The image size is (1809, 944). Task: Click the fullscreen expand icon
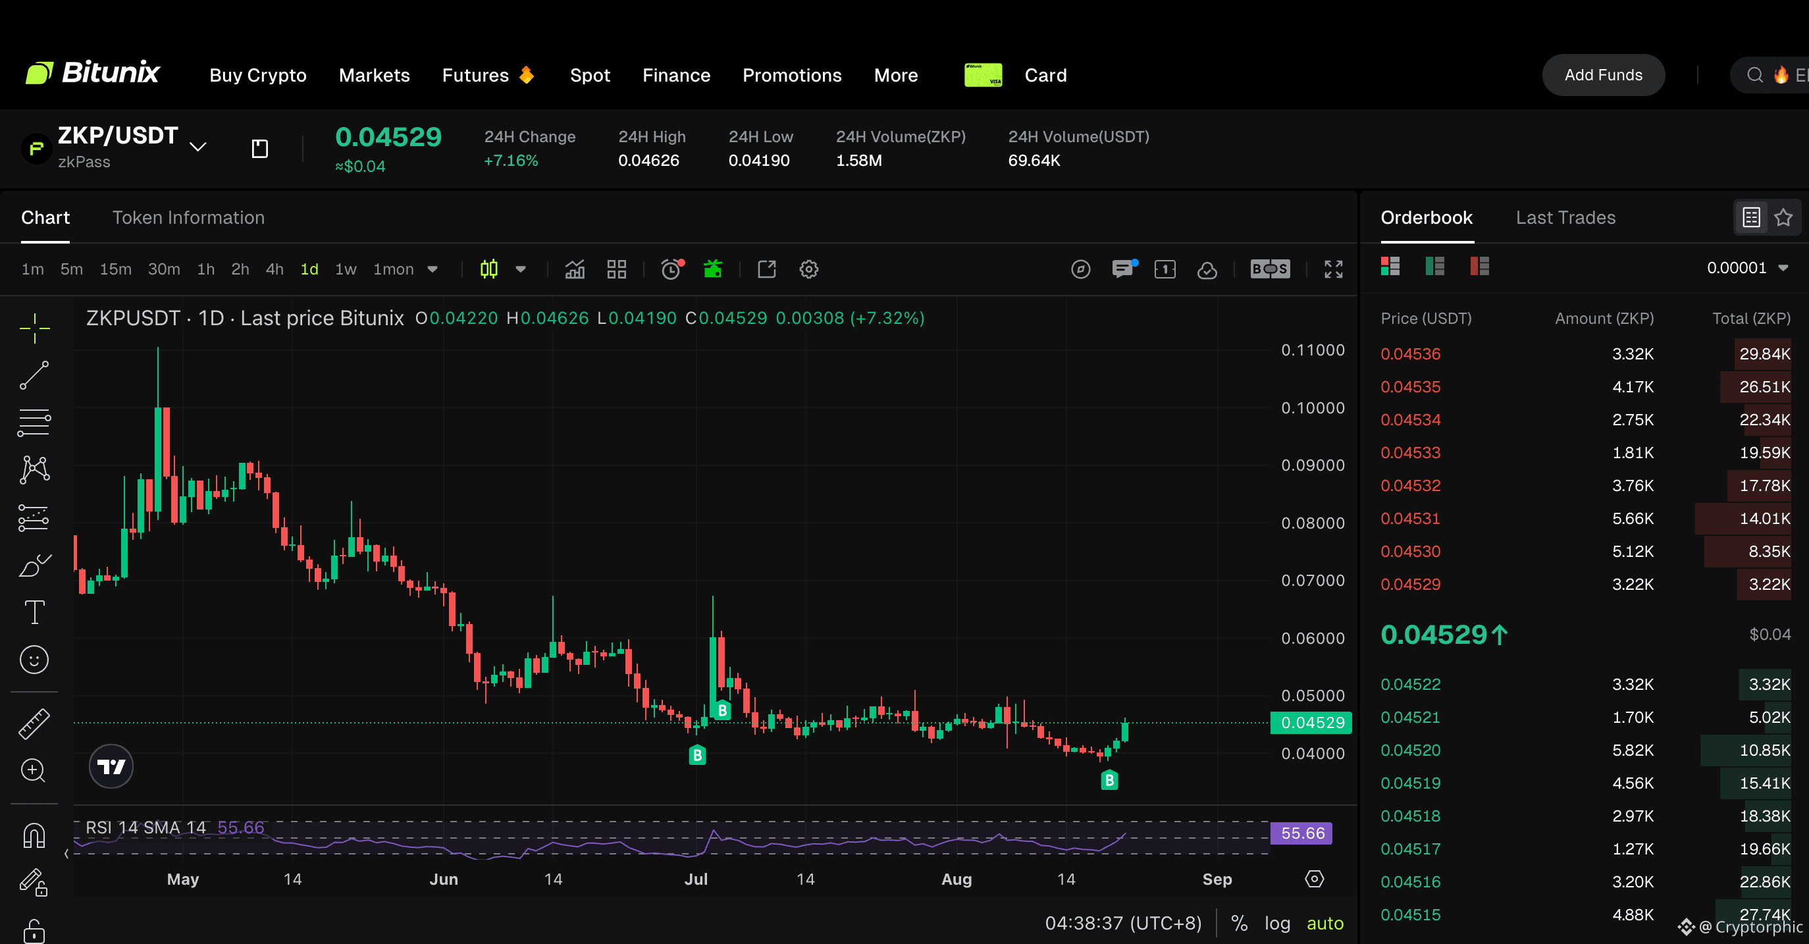coord(1333,269)
